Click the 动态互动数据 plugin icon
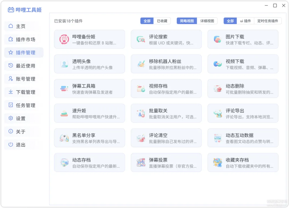 [x=218, y=138]
